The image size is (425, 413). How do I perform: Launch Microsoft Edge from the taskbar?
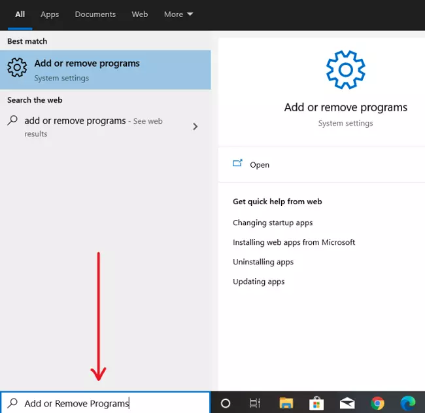pos(407,403)
